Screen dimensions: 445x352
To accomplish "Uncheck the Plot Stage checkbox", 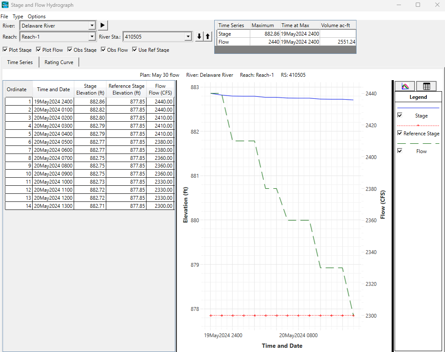I will point(5,50).
